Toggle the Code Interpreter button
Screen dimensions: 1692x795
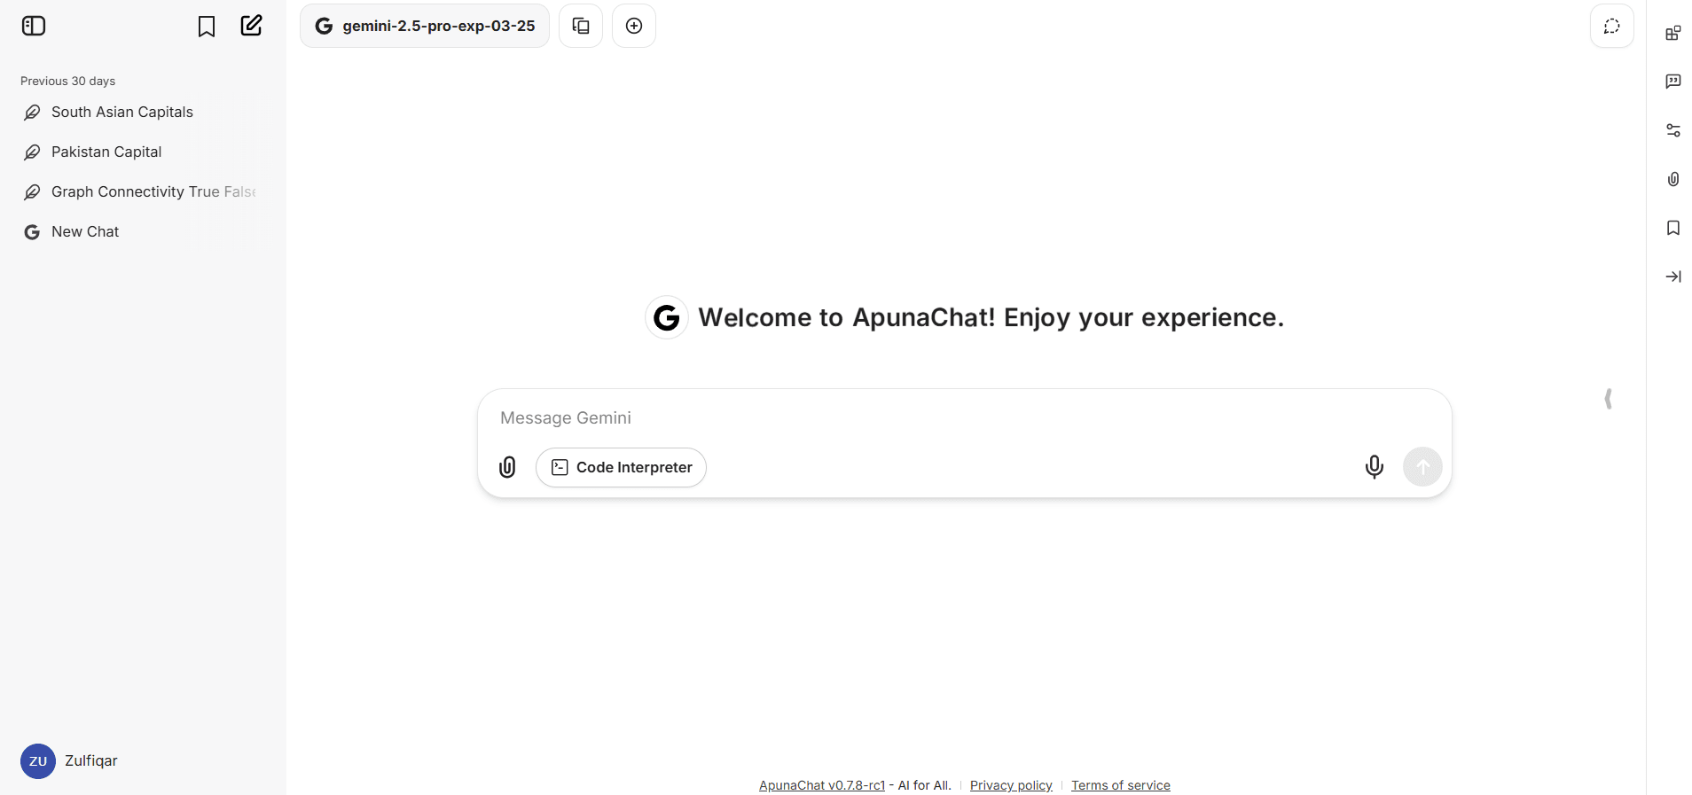tap(621, 467)
